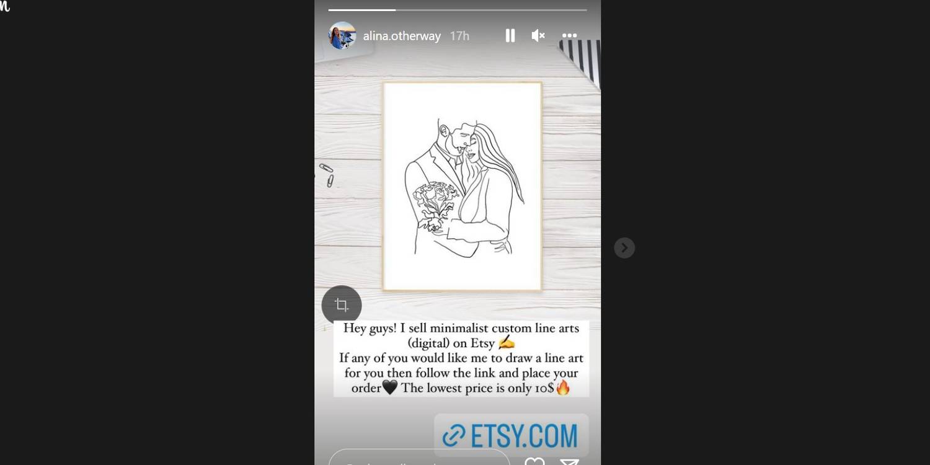Unmute the story audio speaker icon

538,35
